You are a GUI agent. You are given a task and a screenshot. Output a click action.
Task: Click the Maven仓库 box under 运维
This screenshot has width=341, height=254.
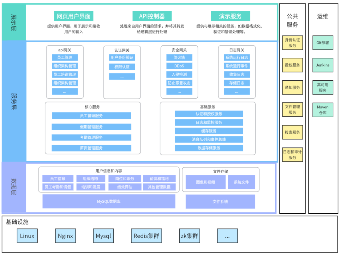tap(323, 110)
